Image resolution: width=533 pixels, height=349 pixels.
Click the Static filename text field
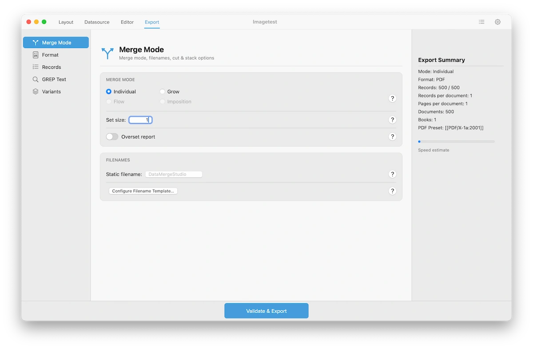click(174, 174)
